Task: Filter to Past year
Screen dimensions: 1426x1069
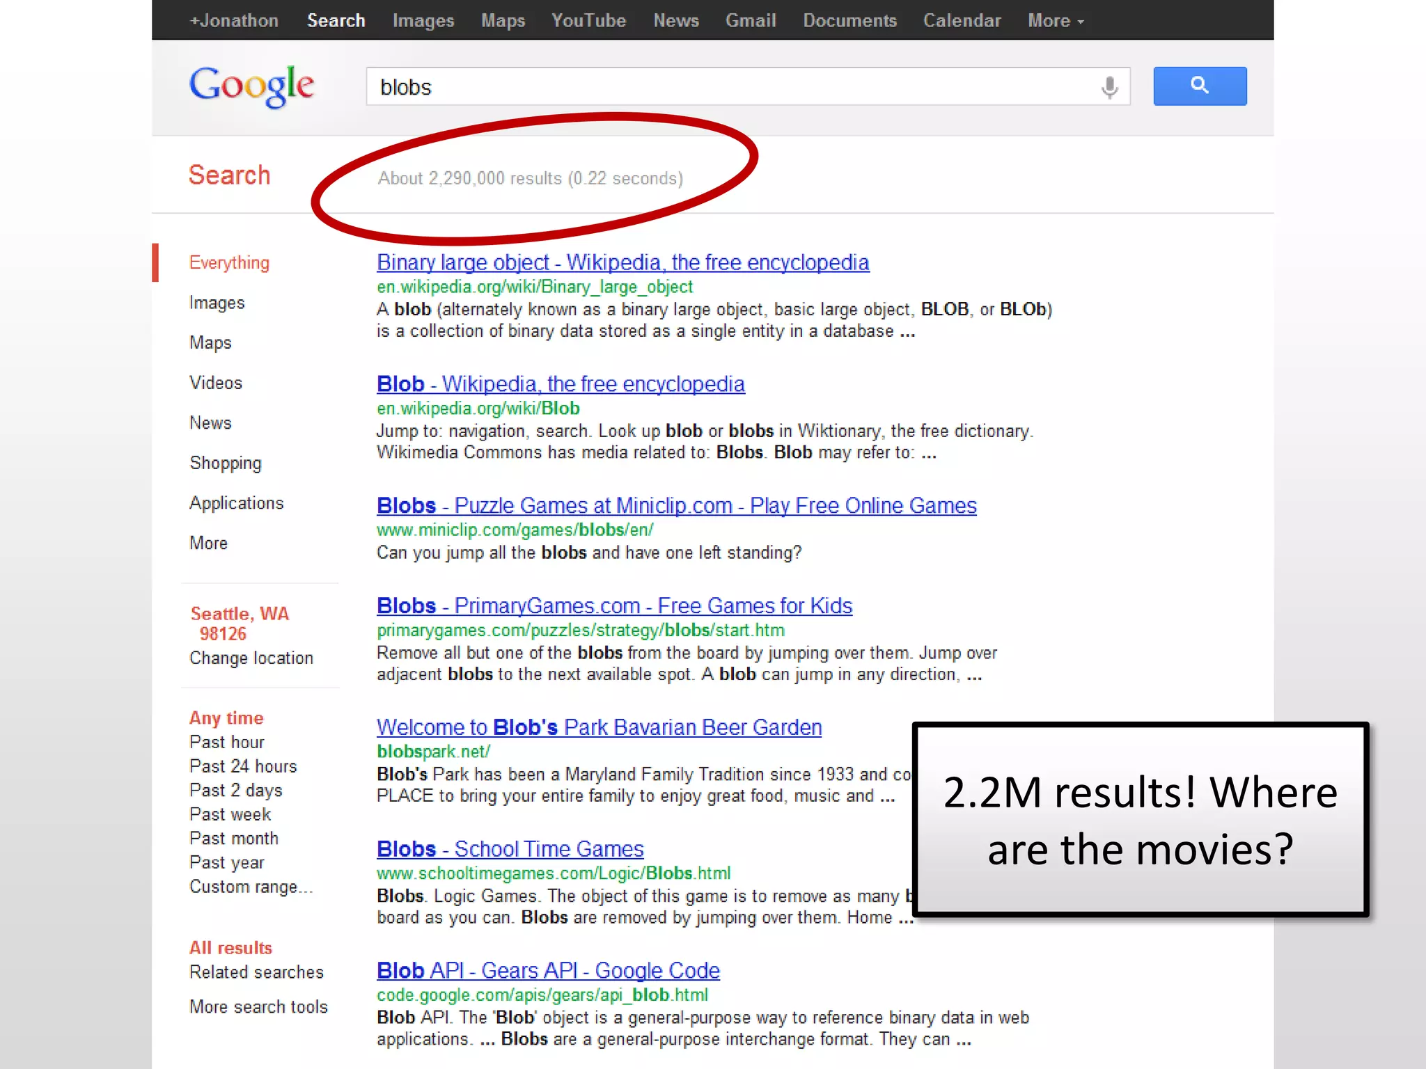Action: (227, 863)
